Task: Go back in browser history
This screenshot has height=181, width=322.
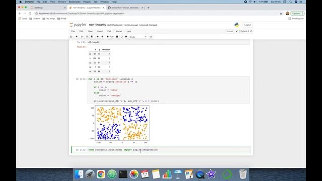Action: coord(20,14)
